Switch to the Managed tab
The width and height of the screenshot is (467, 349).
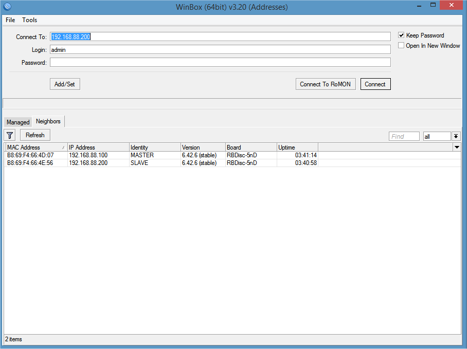coord(18,122)
